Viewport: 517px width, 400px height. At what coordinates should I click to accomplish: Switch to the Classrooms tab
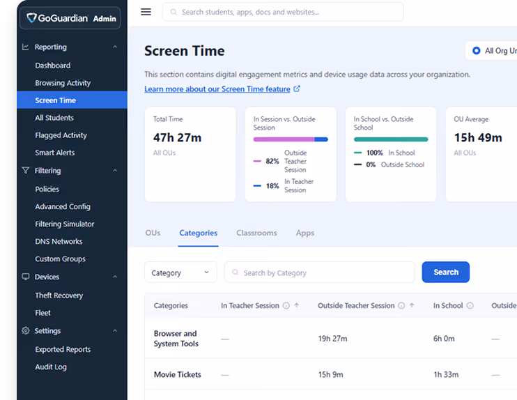click(x=256, y=233)
